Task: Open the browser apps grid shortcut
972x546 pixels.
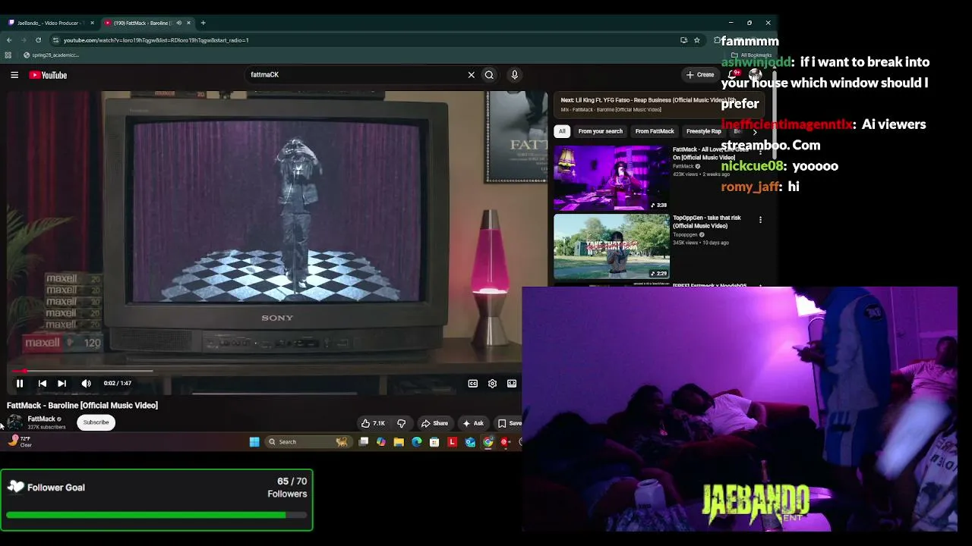Action: [x=8, y=55]
